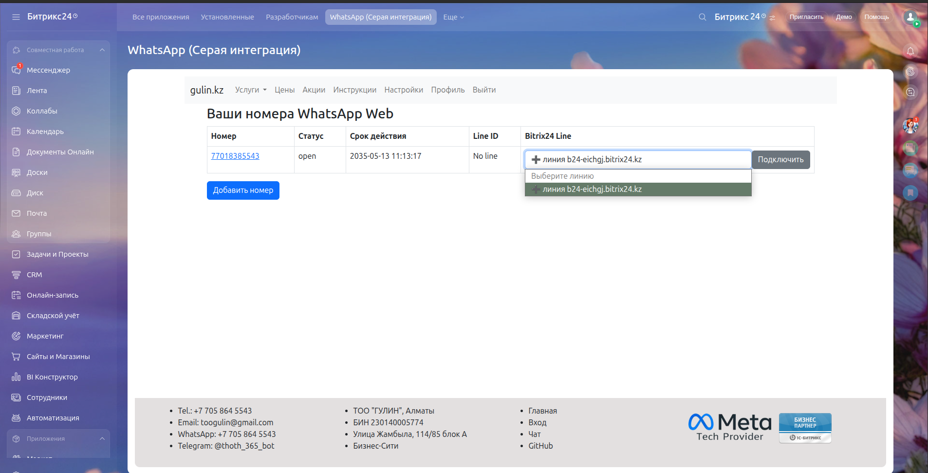
Task: Open the CRM sidebar icon
Action: click(16, 275)
